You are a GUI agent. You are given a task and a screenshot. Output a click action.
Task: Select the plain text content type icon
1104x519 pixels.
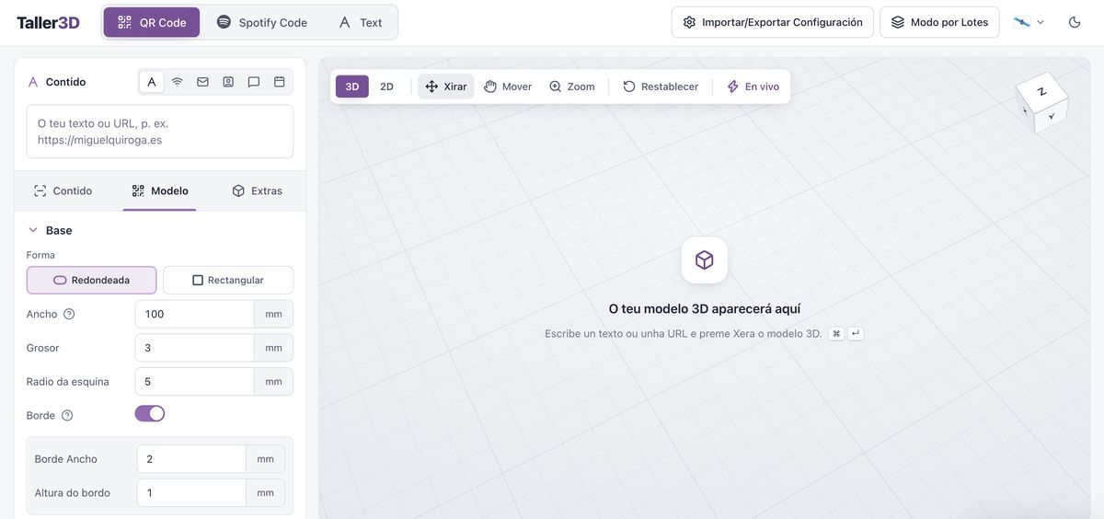tap(152, 82)
